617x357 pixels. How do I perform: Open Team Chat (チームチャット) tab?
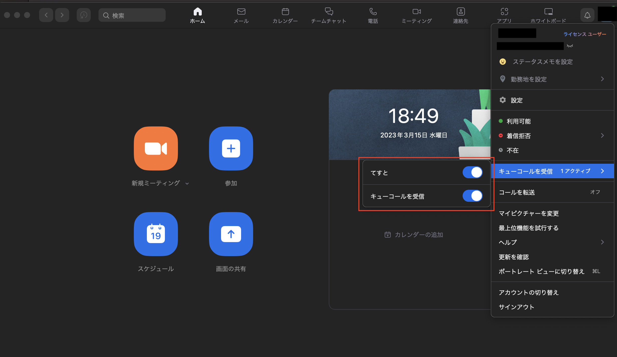click(329, 16)
